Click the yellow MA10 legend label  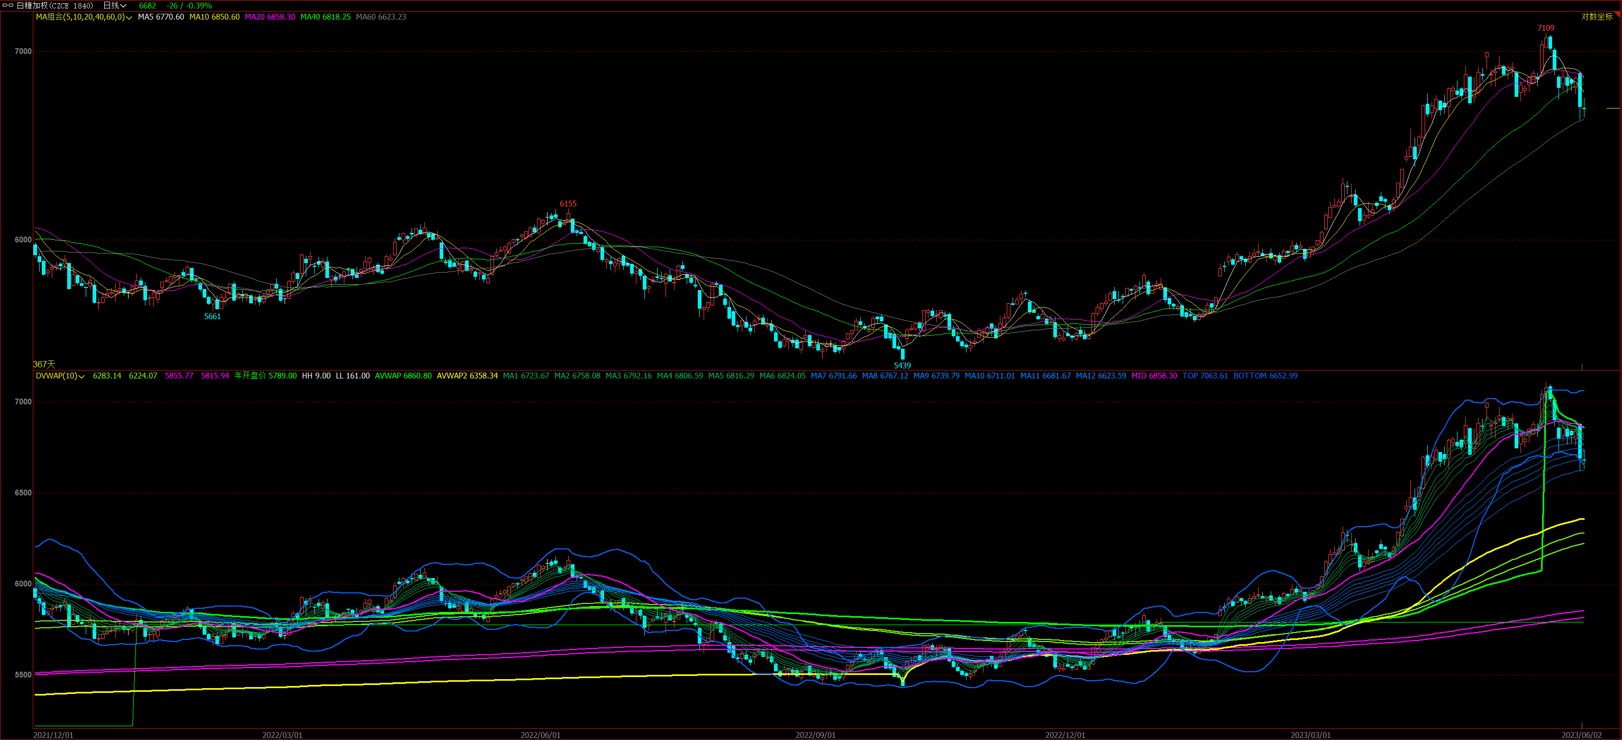214,17
